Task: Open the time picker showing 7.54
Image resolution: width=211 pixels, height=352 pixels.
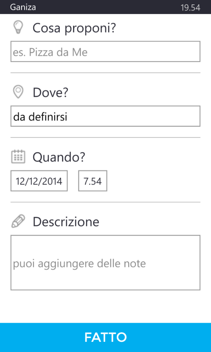Action: [x=93, y=181]
